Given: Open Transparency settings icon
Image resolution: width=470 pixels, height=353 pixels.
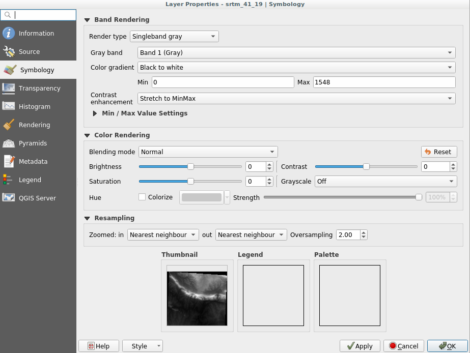Looking at the screenshot, I should pos(9,89).
